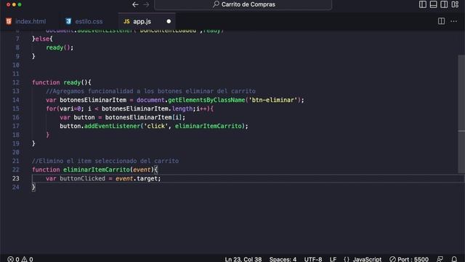Click '}else{' on line 7
465x262 pixels.
click(42, 39)
